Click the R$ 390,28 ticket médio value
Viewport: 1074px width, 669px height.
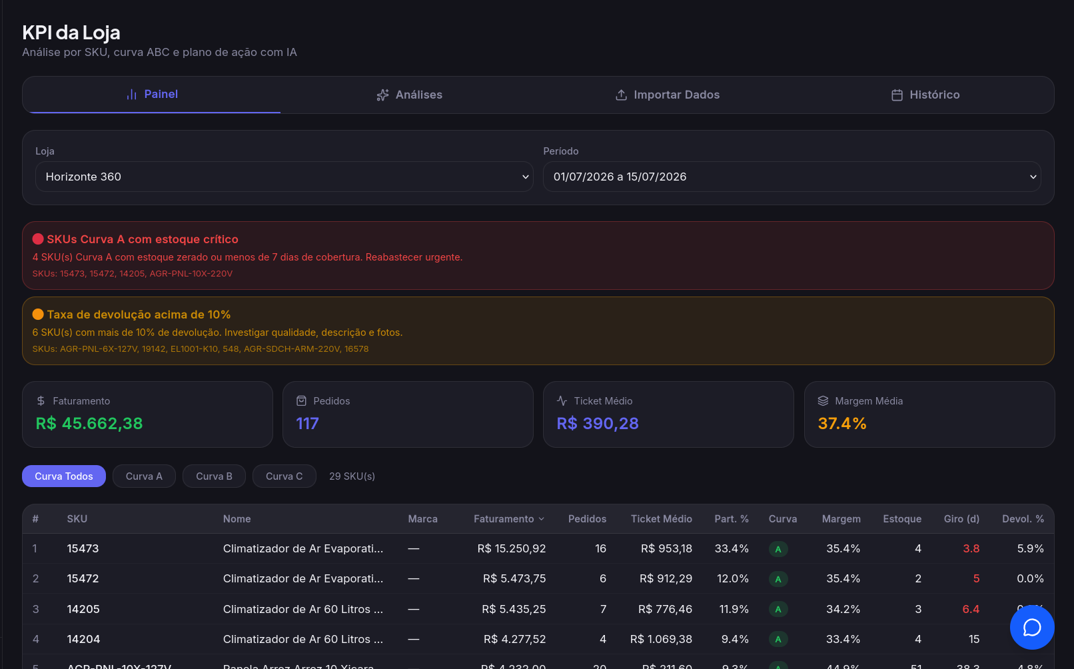coord(598,424)
